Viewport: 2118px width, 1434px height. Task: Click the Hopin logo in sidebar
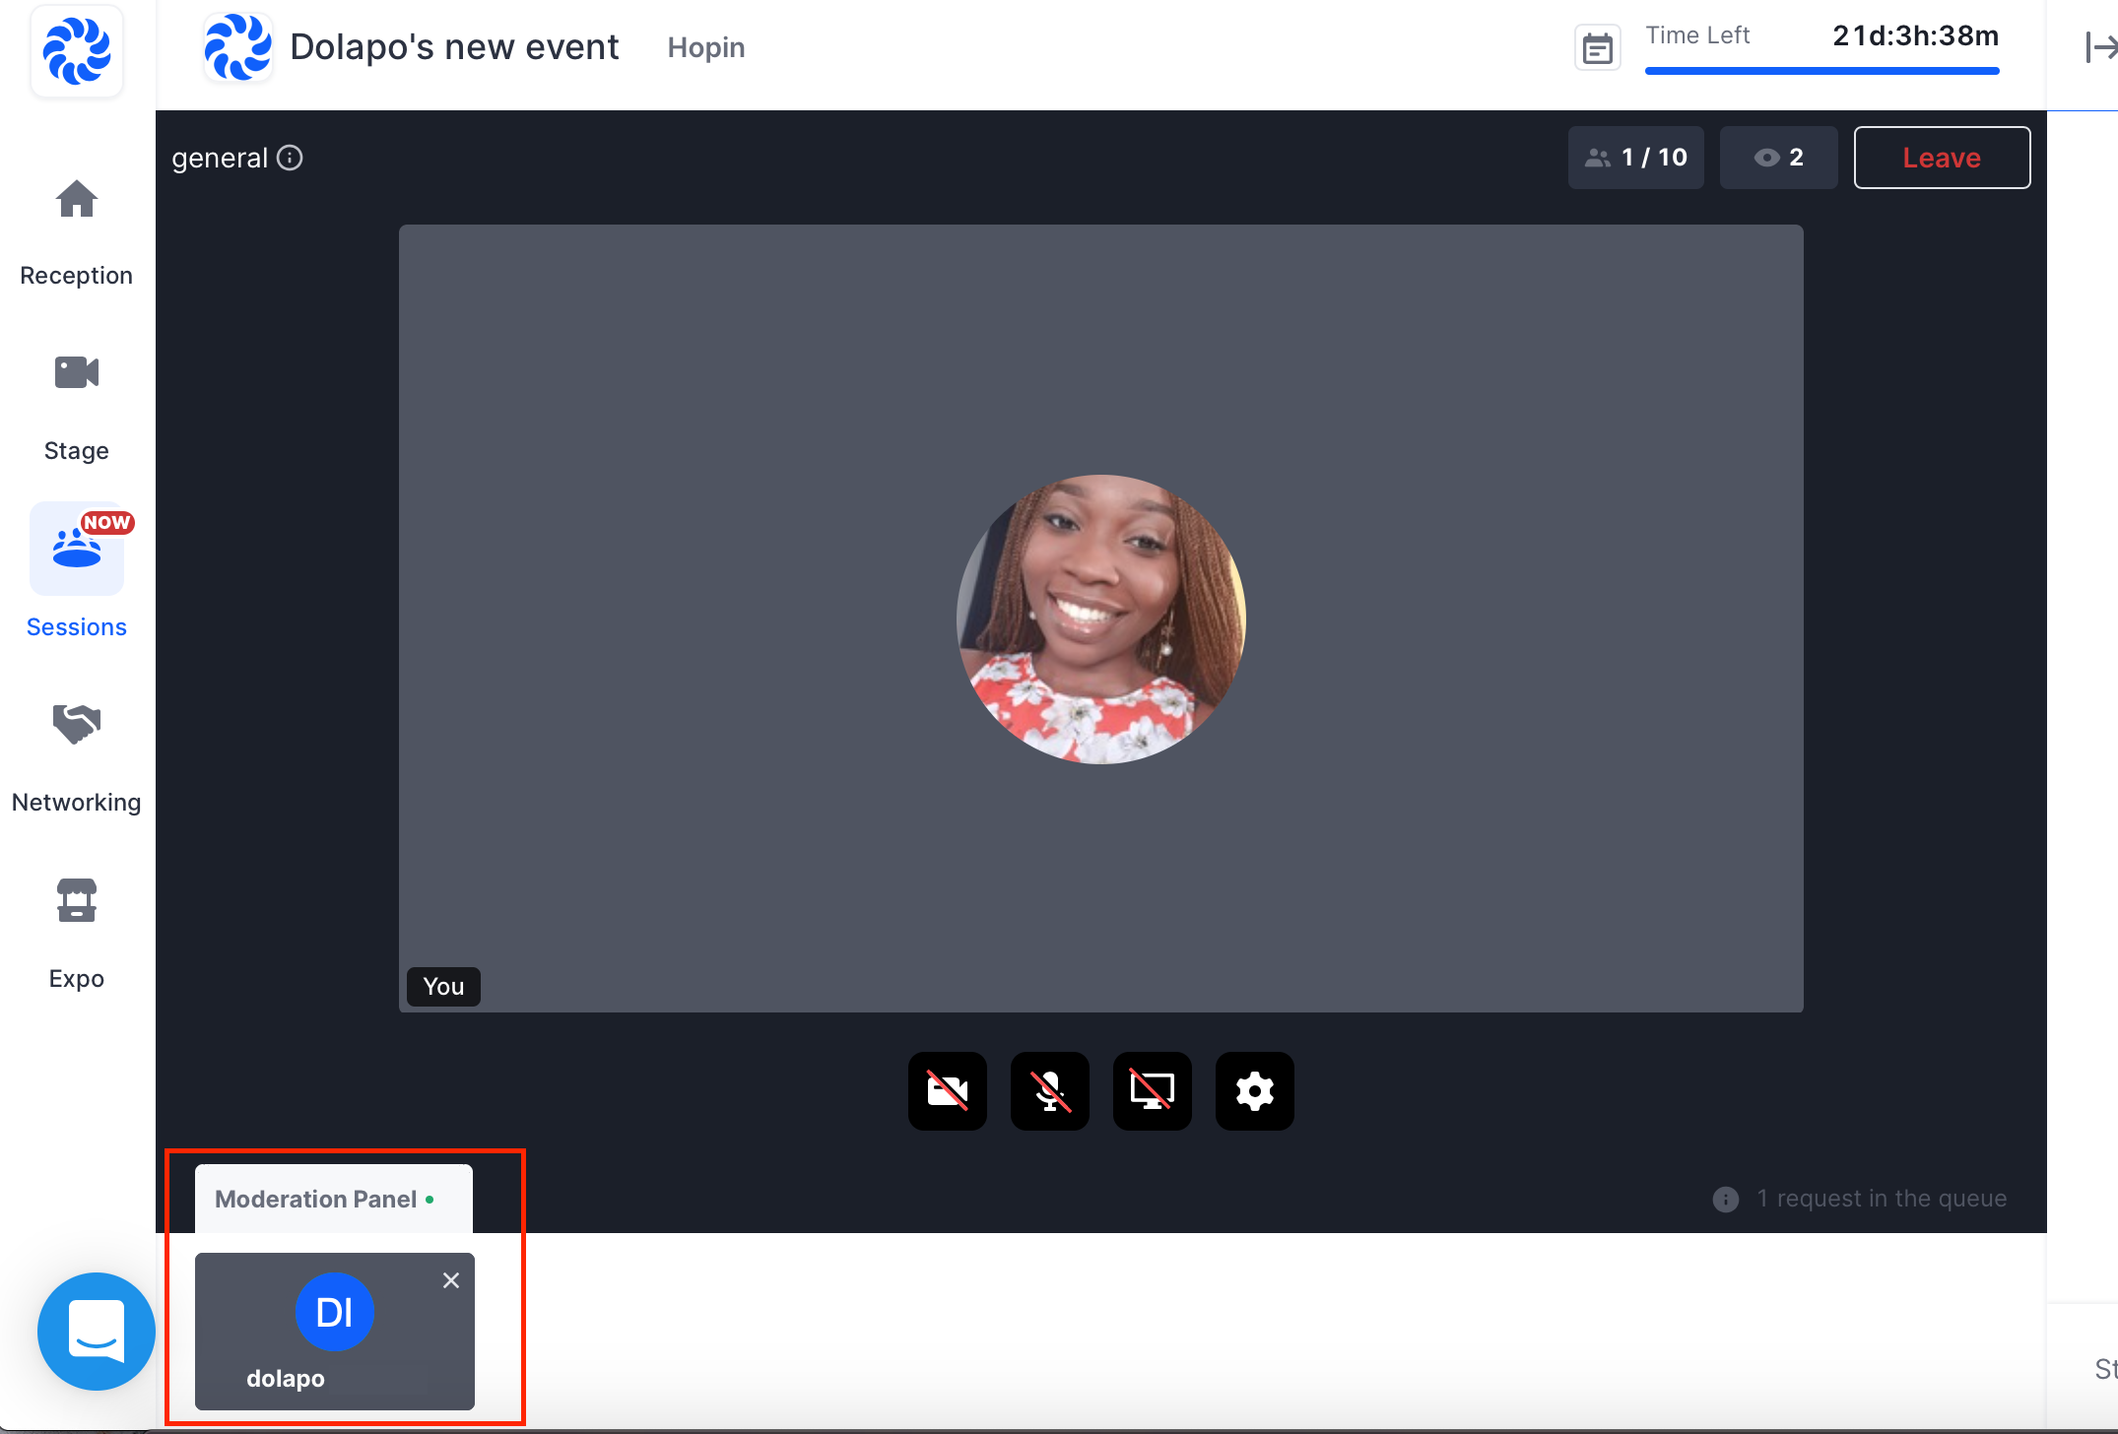point(77,50)
